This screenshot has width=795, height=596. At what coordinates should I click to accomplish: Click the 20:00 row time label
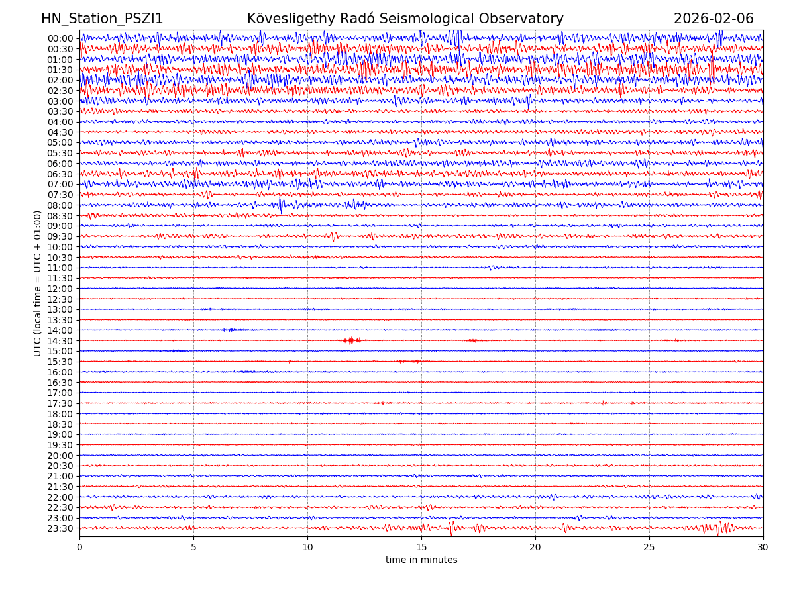pos(60,456)
